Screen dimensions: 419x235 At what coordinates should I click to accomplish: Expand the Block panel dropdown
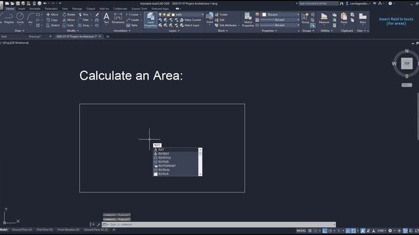223,31
